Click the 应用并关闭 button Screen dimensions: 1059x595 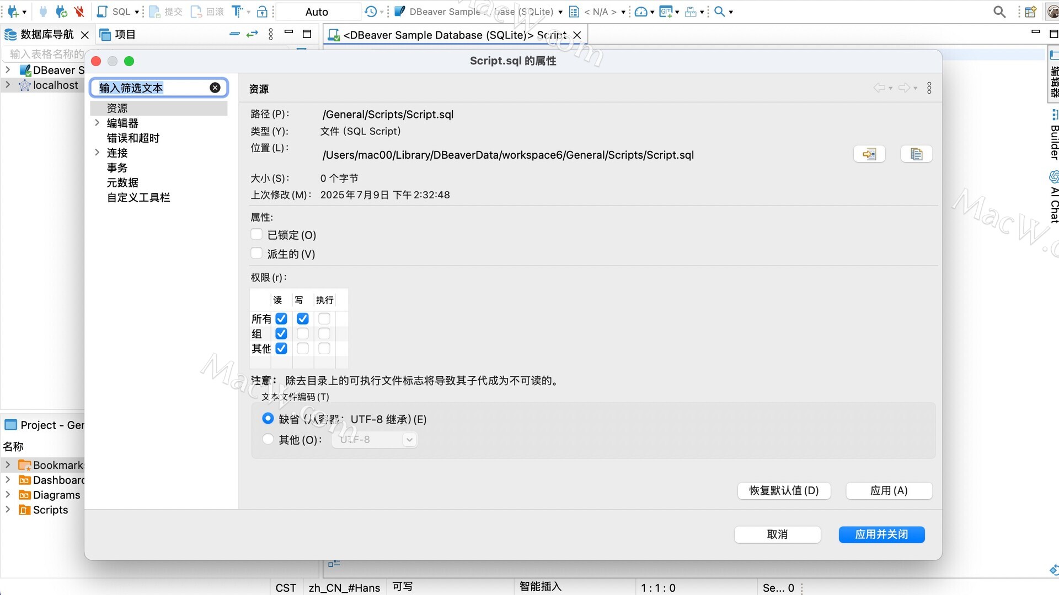click(881, 534)
